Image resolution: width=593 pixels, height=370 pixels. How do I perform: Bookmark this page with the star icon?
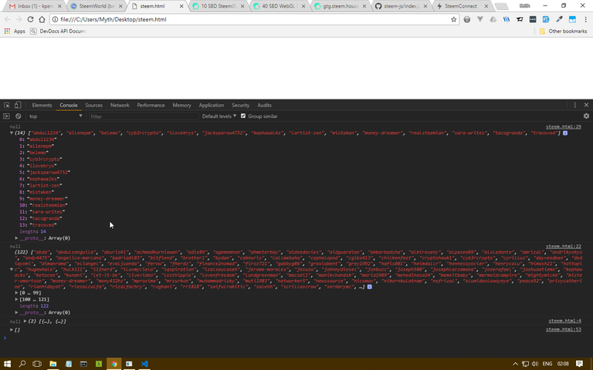click(x=454, y=19)
